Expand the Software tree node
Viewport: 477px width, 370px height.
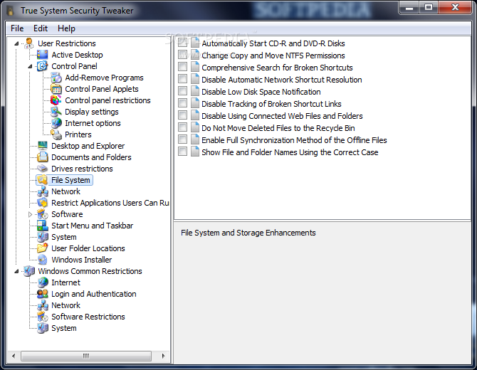30,214
